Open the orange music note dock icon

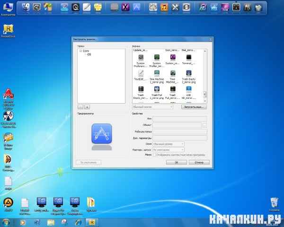(x=164, y=8)
